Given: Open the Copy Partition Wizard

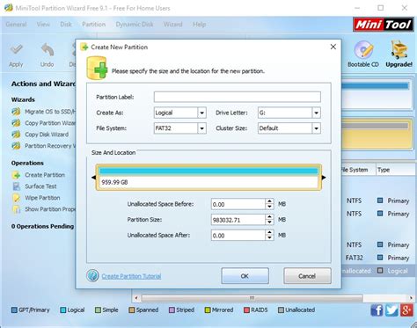Looking at the screenshot, I should 44,123.
